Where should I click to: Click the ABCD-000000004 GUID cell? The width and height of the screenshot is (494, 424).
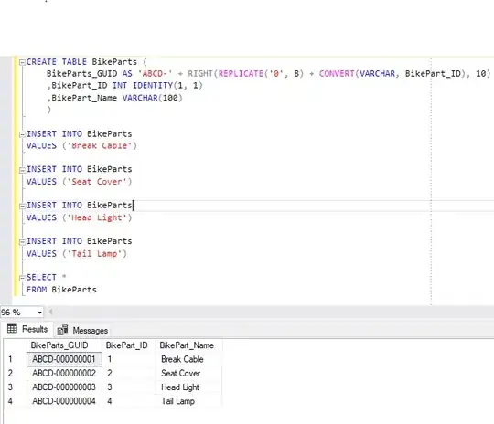(x=64, y=401)
